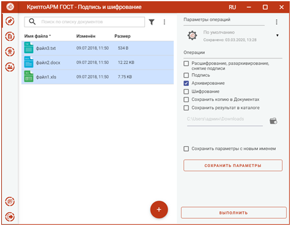Click the ВЫПОЛНИТЬ button
Viewport: 291px width, 226px height.
click(234, 213)
